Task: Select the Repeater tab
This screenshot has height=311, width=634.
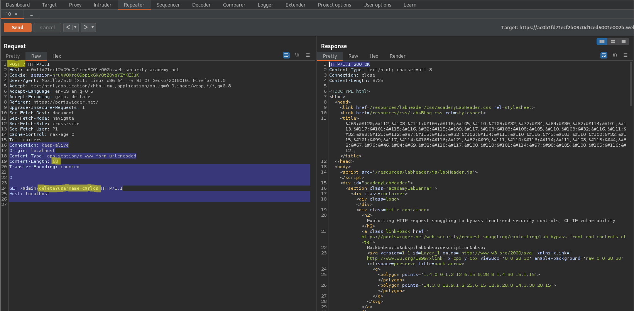Action: [134, 5]
